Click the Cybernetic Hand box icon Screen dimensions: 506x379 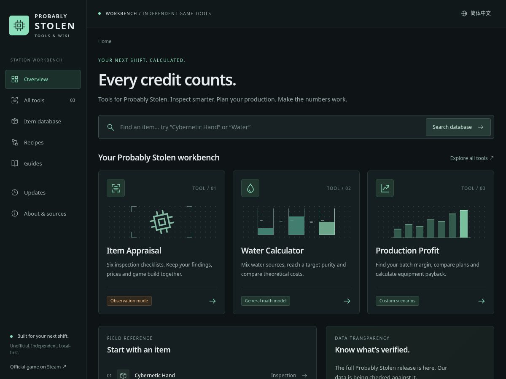click(123, 375)
